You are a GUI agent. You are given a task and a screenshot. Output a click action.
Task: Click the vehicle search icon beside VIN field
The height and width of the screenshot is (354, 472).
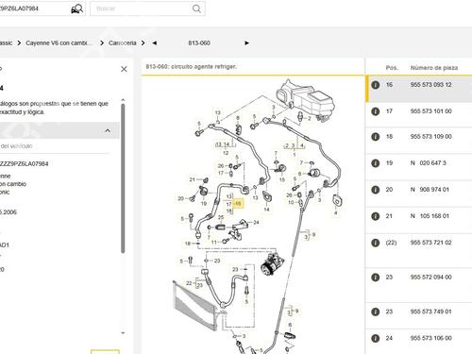point(77,8)
